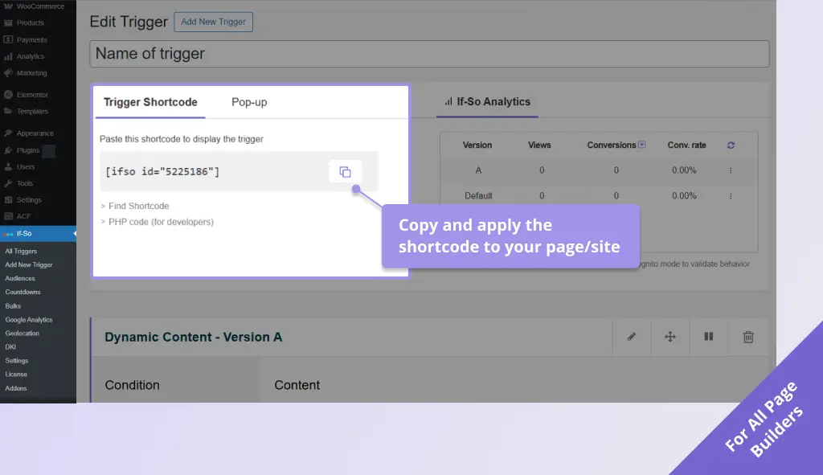Delete Version A with the trash icon

(748, 337)
